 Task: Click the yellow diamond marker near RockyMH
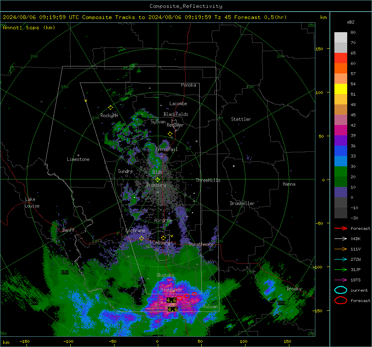pyautogui.click(x=110, y=108)
